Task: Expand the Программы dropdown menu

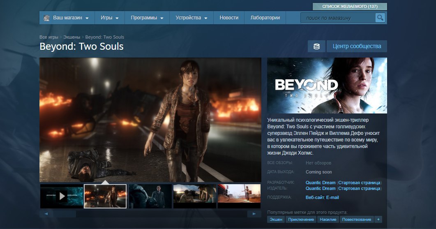Action: (147, 18)
